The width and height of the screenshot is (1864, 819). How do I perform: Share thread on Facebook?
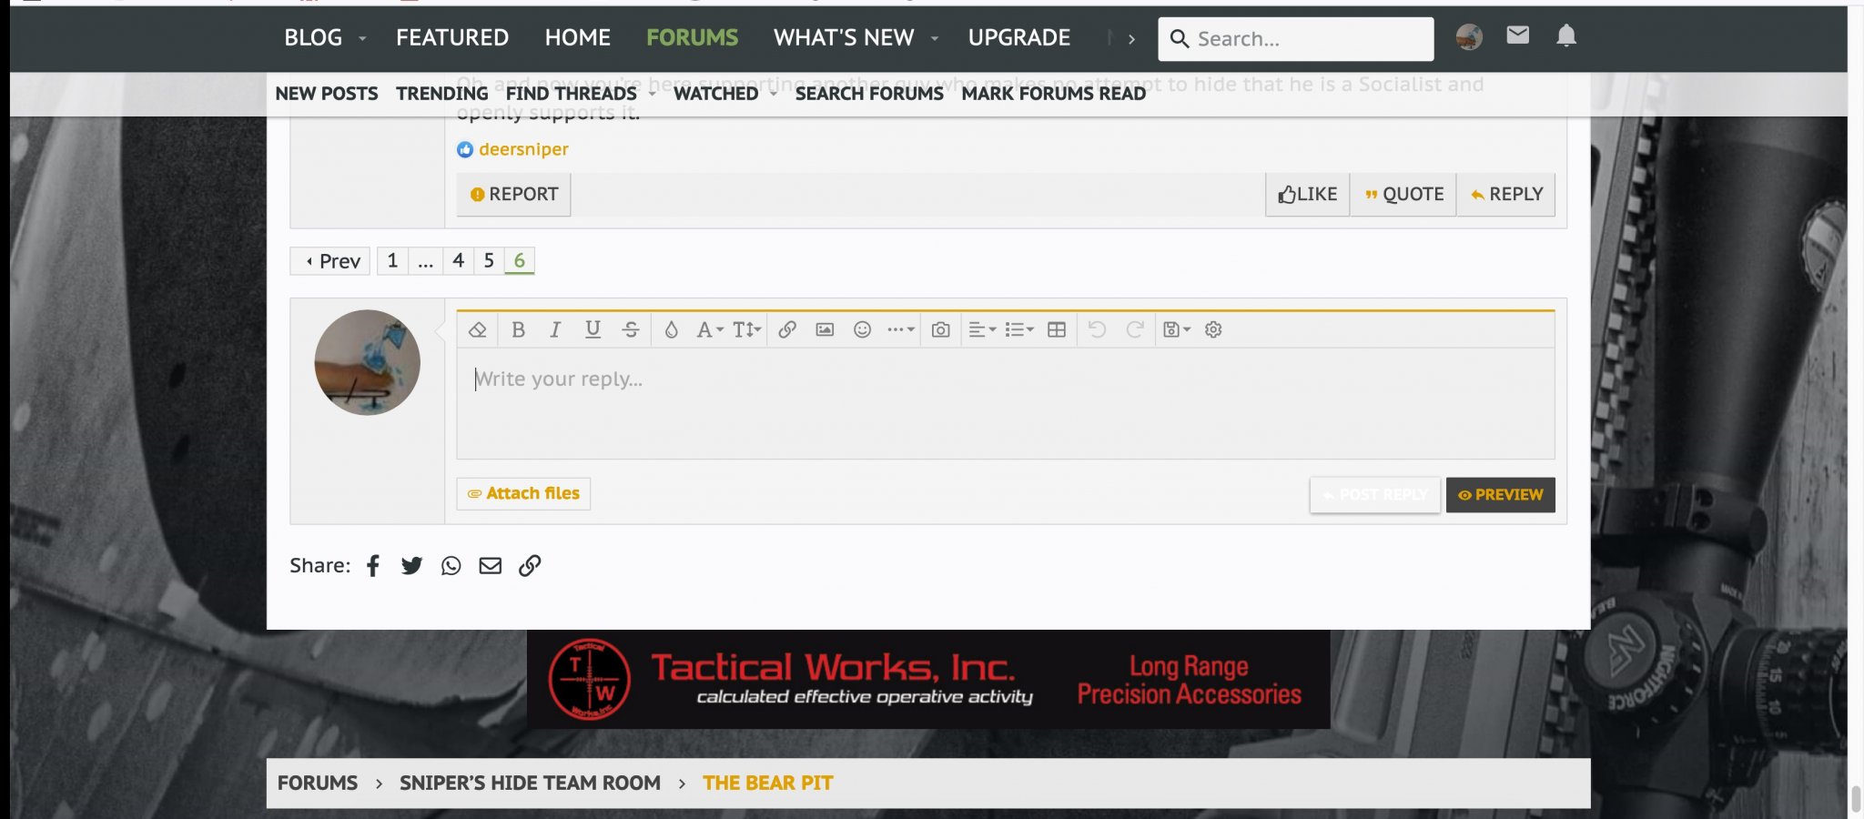[x=373, y=566]
